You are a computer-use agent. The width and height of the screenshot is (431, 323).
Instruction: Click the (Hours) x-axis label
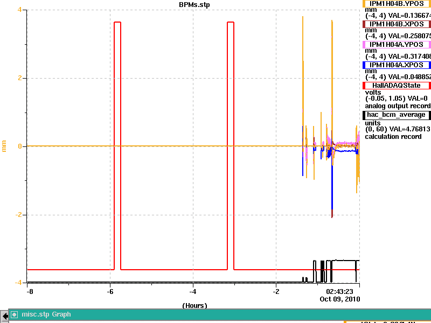[x=194, y=305]
